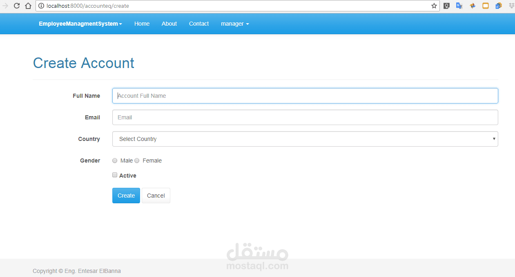Open the Contact page
The width and height of the screenshot is (515, 277).
coord(199,24)
